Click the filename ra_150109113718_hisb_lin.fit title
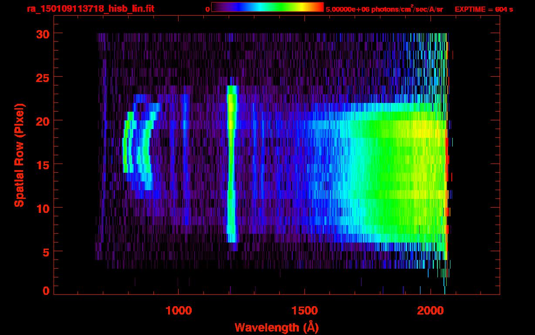 tap(91, 9)
